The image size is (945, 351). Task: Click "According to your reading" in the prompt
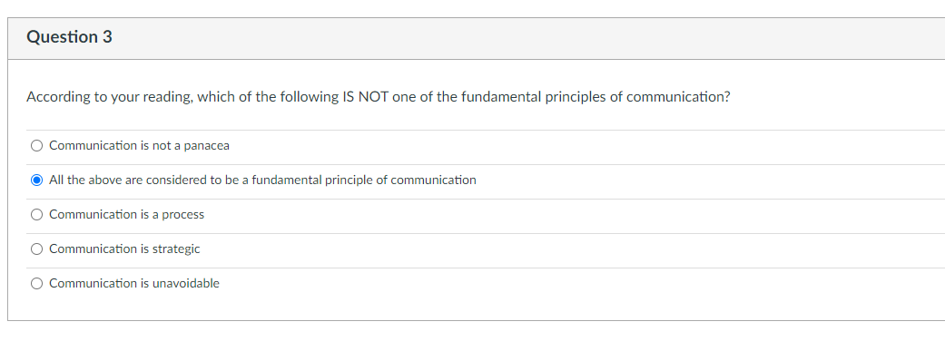click(x=107, y=98)
